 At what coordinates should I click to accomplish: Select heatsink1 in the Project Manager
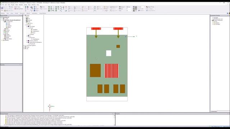coord(9,26)
